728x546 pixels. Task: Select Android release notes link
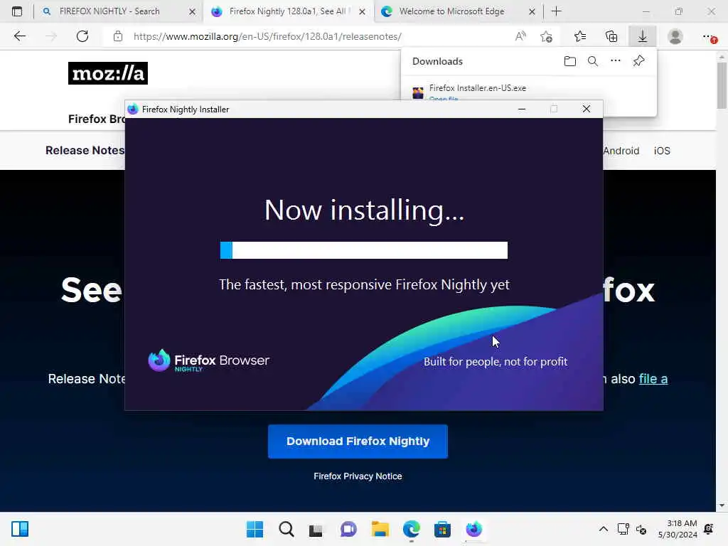pos(621,151)
